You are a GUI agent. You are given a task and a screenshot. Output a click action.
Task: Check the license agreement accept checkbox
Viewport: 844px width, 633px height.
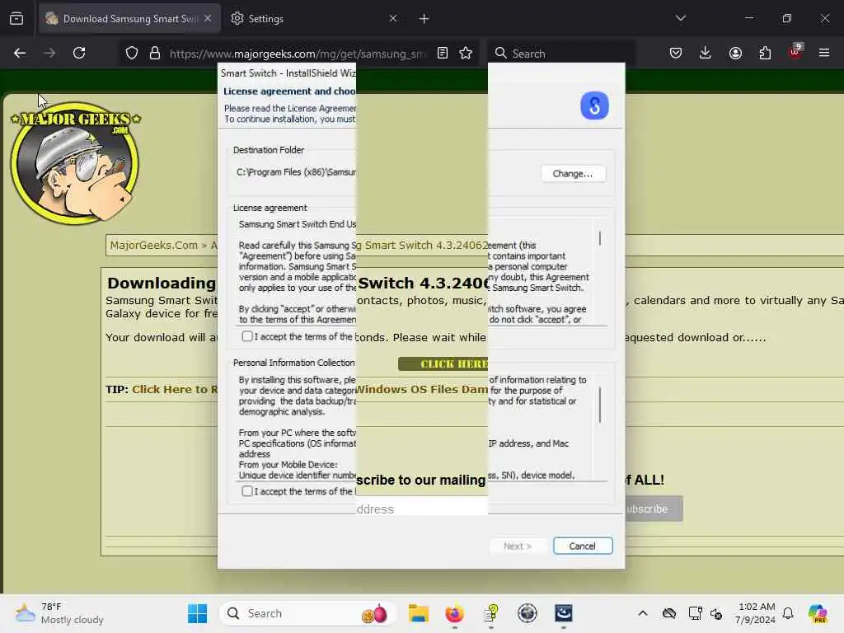click(x=247, y=336)
